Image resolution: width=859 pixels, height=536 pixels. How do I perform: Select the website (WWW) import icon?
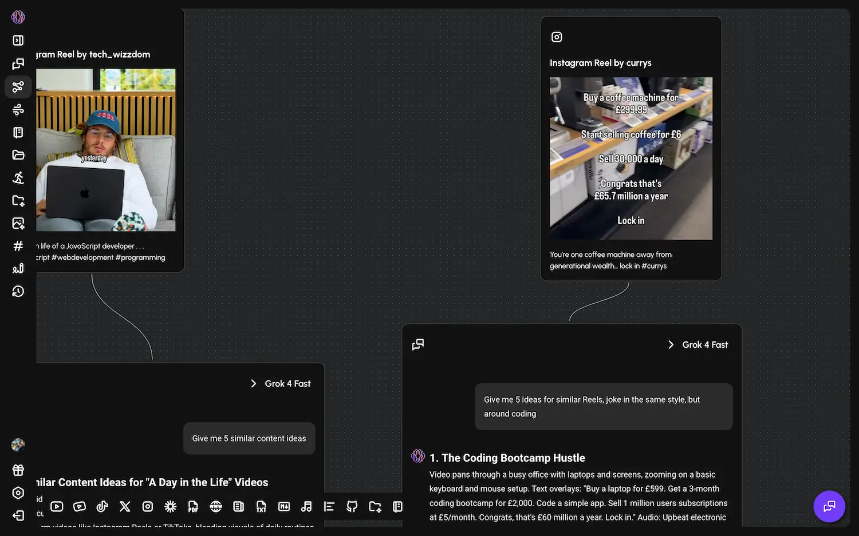coord(216,506)
